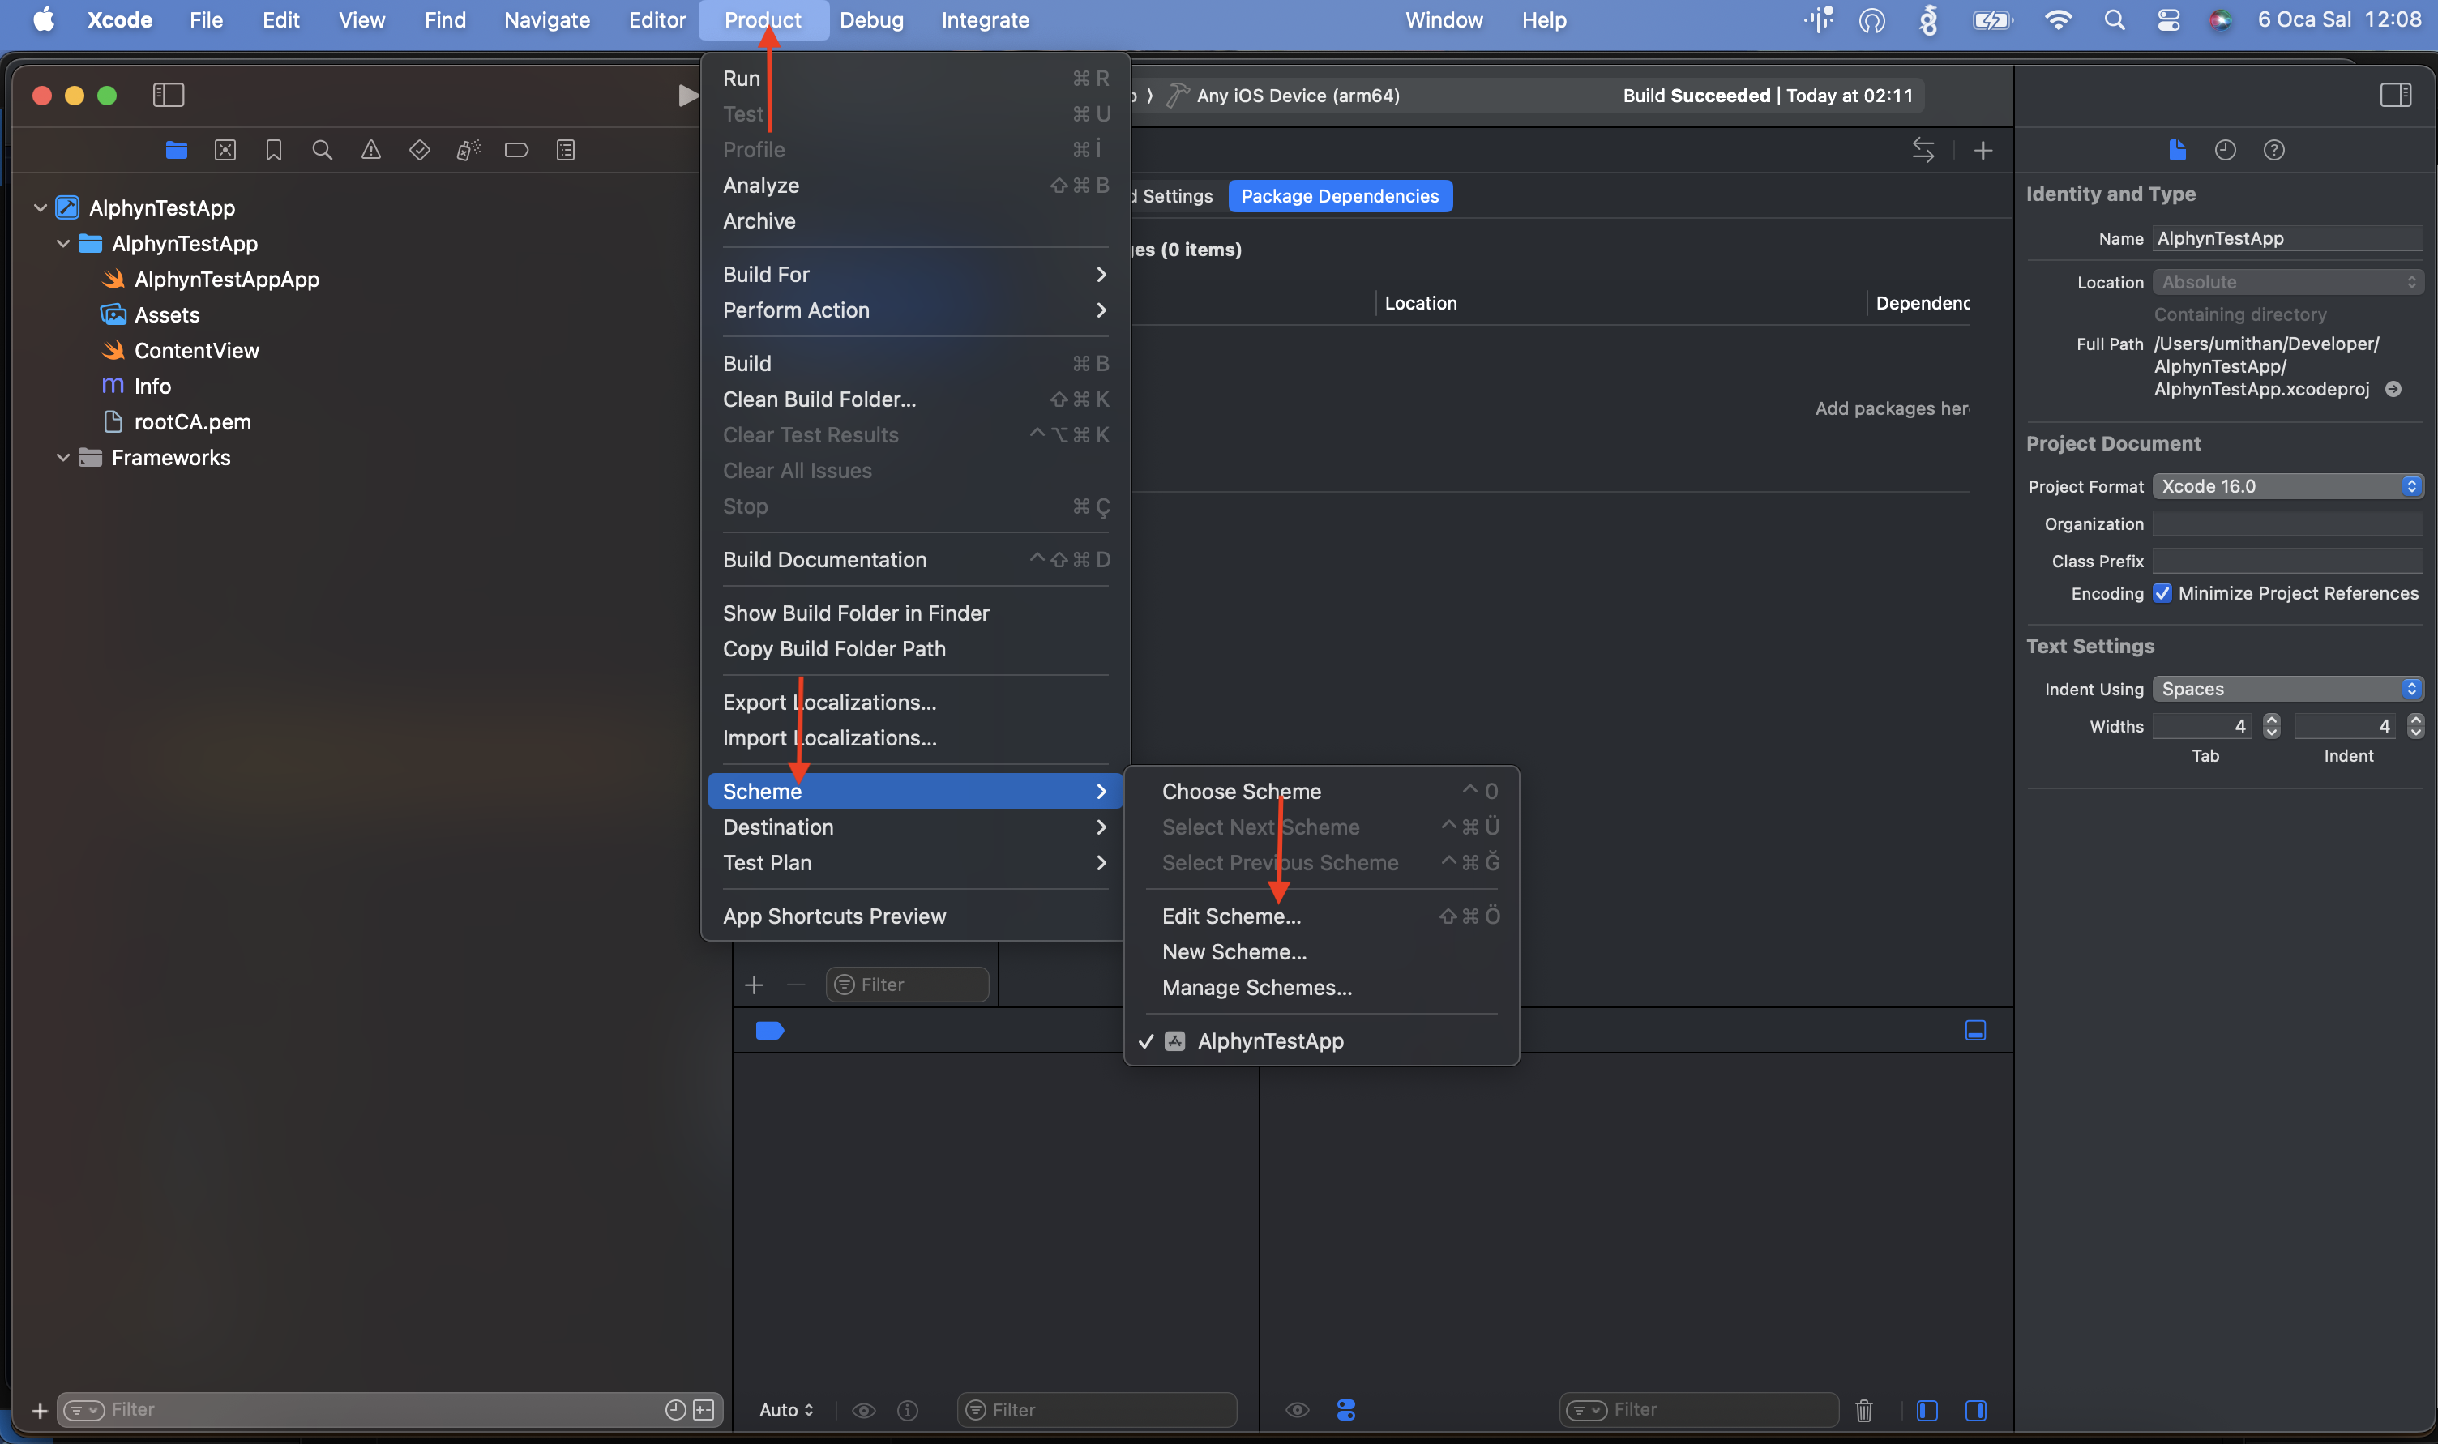Open the Project Format dropdown
The image size is (2438, 1444).
2287,485
